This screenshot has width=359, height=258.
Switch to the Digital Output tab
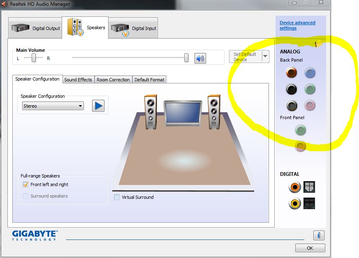click(x=35, y=28)
